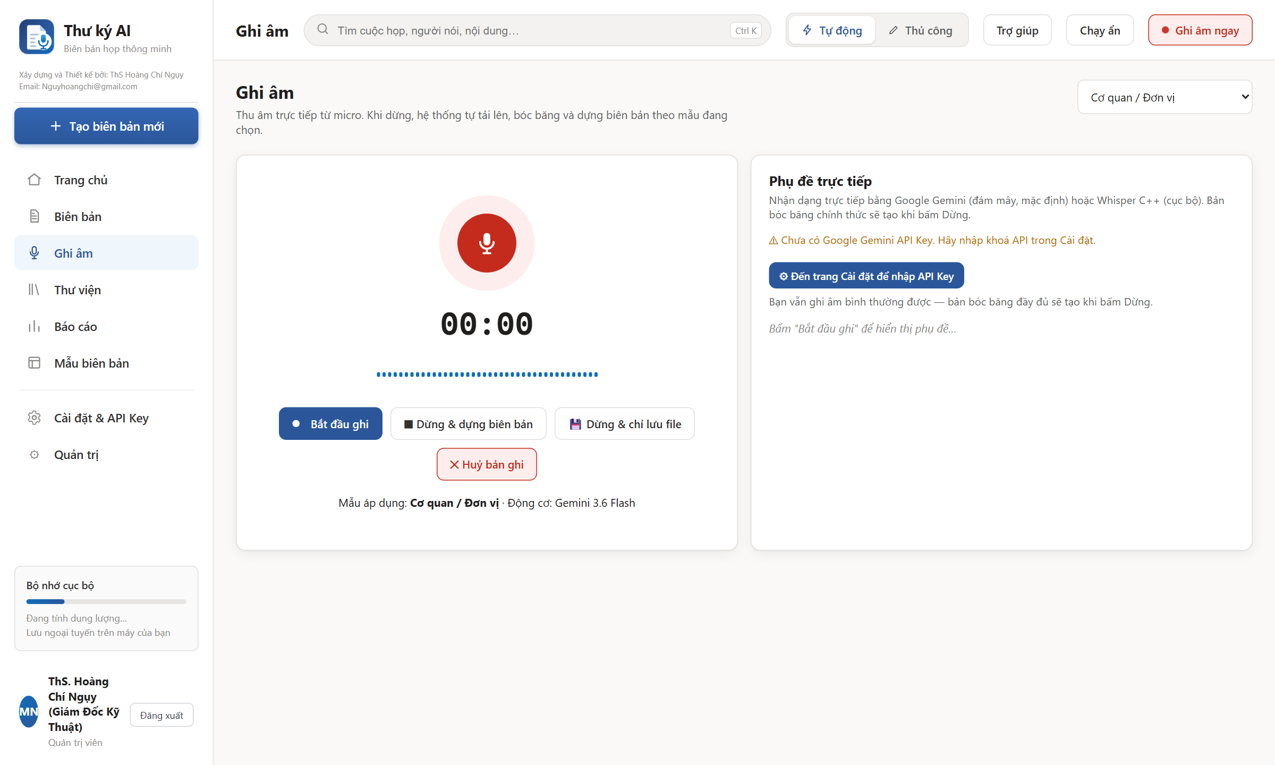The width and height of the screenshot is (1275, 765).
Task: Click Chạy ẩn button
Action: pos(1100,30)
